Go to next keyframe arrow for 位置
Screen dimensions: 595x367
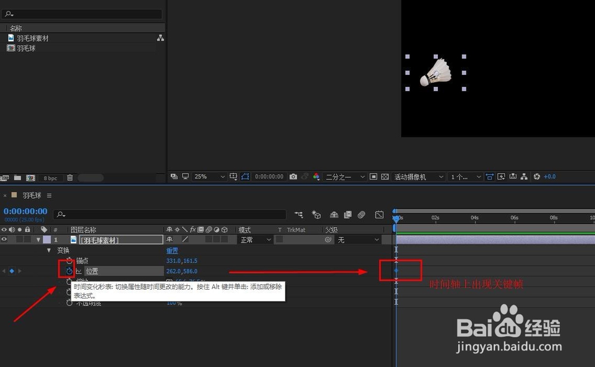(20, 271)
